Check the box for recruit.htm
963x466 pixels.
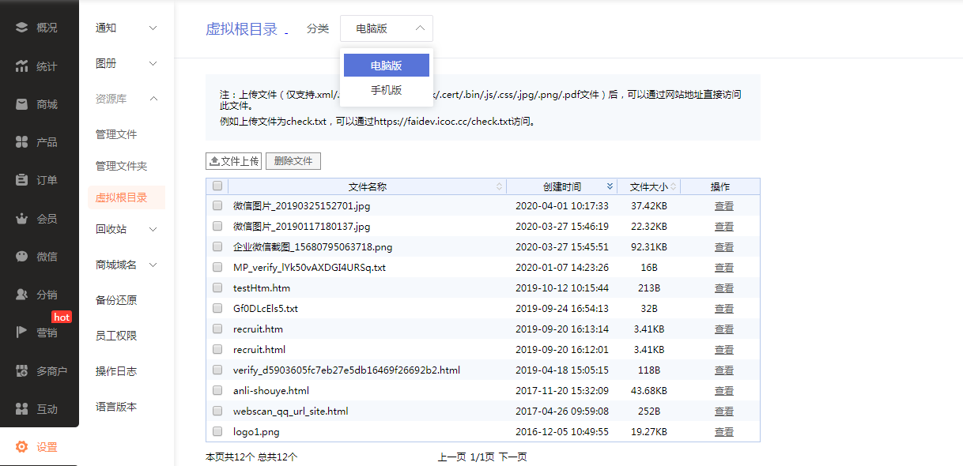[217, 329]
